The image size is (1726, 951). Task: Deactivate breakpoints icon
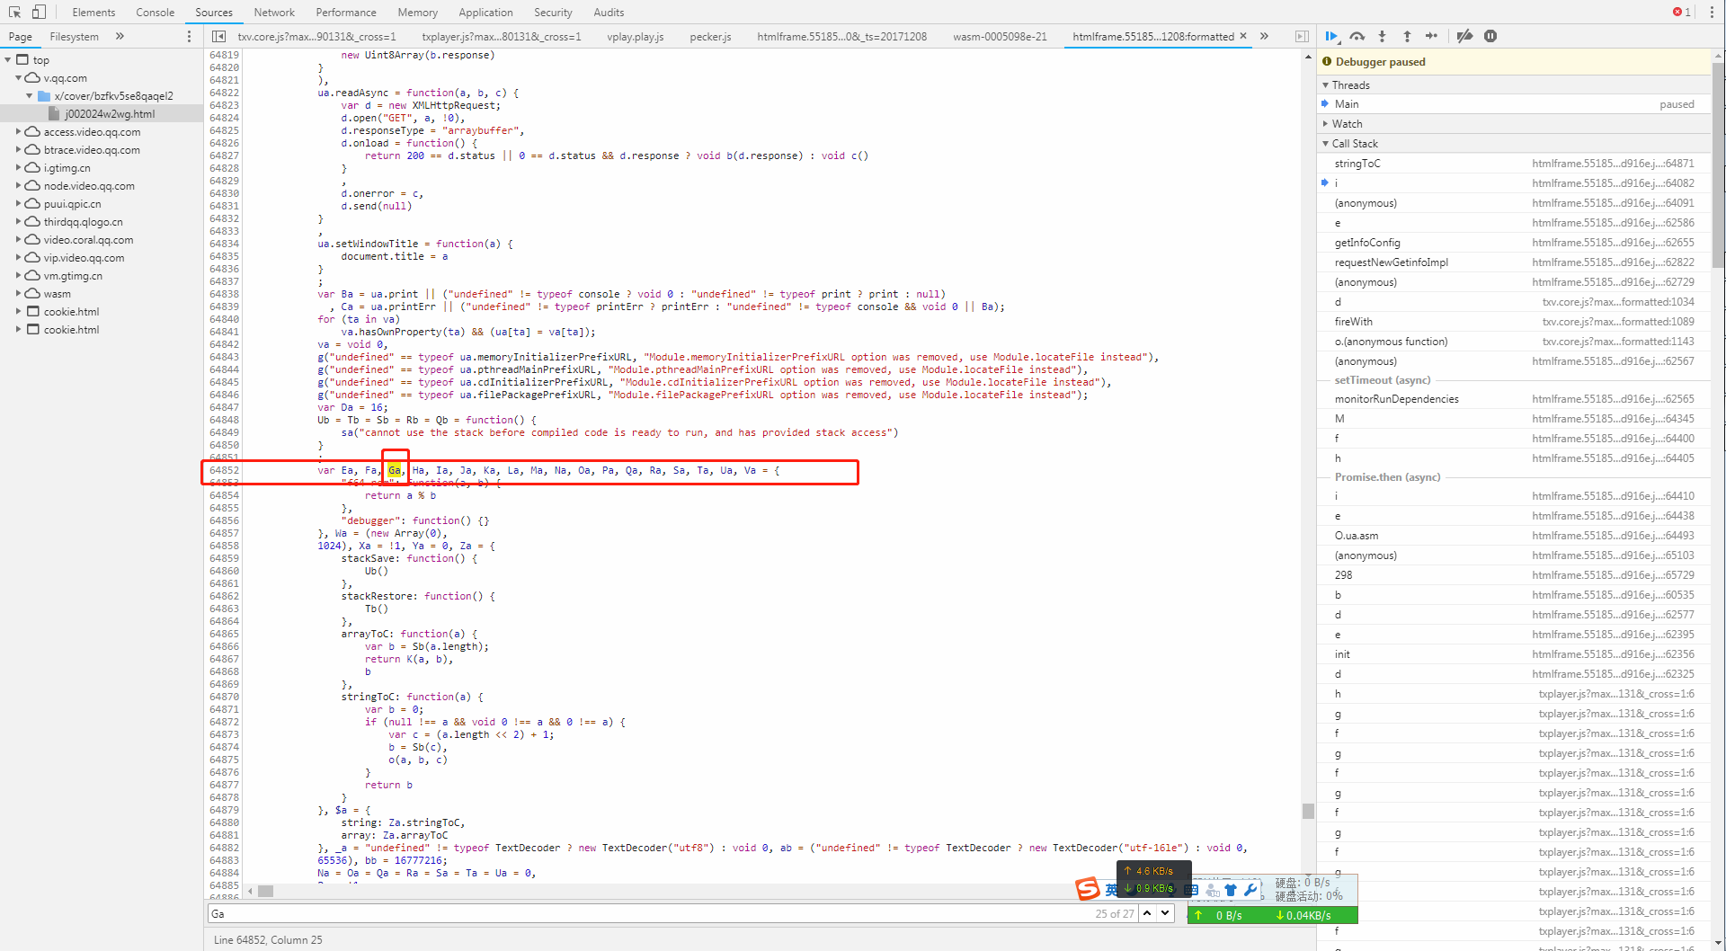pos(1464,36)
